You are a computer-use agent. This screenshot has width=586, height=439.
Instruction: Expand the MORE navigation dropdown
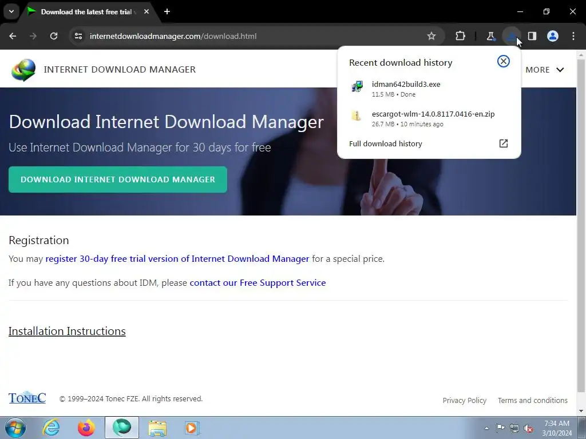click(x=545, y=70)
